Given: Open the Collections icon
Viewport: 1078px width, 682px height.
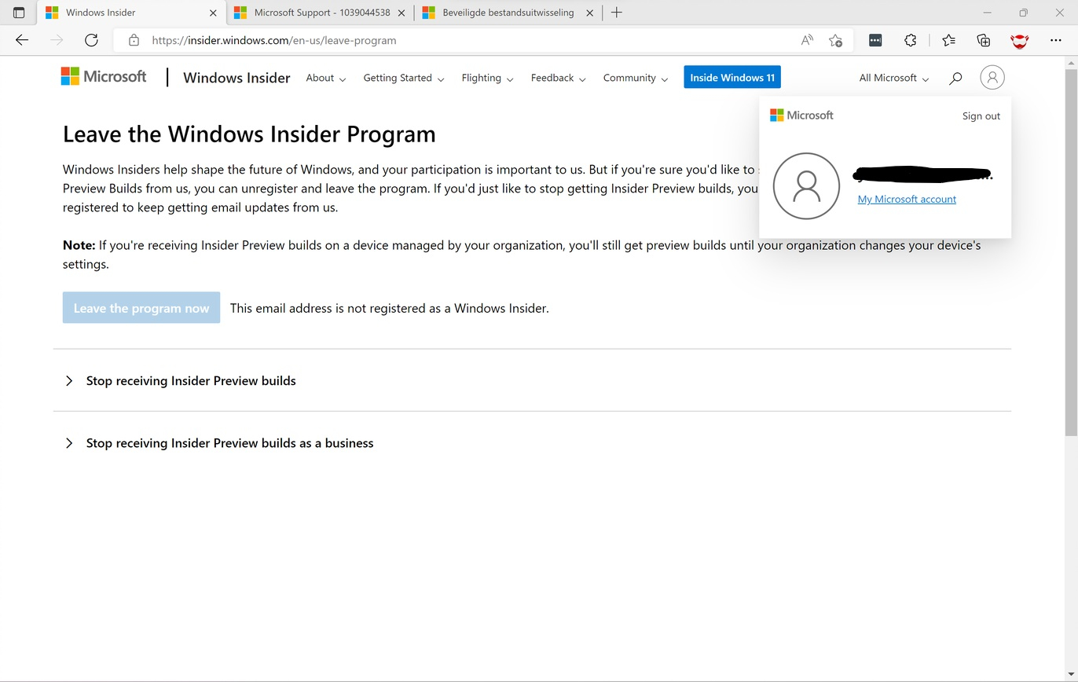Looking at the screenshot, I should coord(983,40).
